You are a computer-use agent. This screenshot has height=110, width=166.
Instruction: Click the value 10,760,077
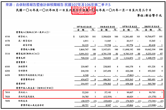[150, 37]
